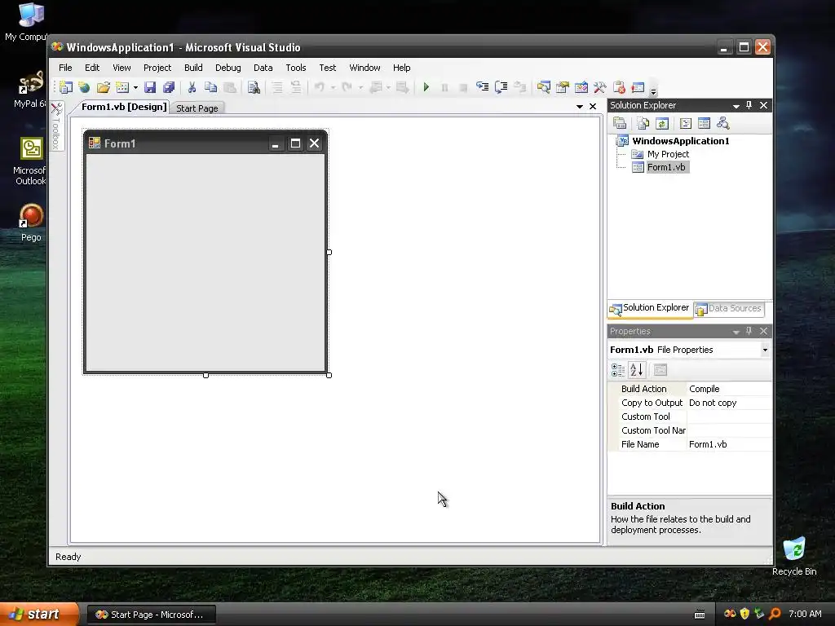Open Properties Window from the main toolbar

tap(563, 87)
